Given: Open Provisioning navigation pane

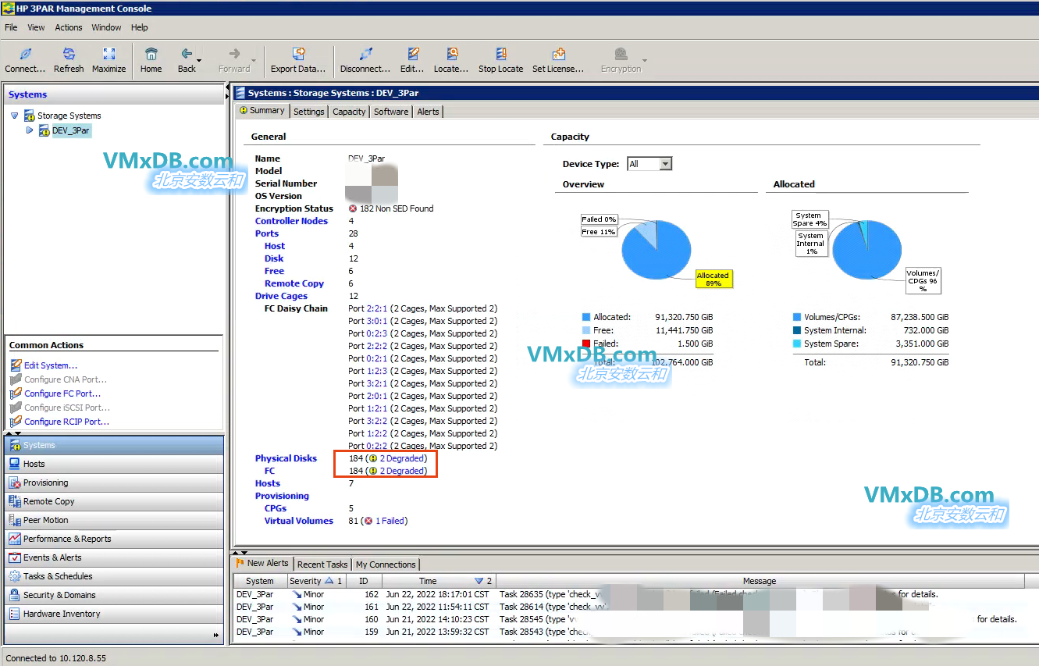Looking at the screenshot, I should [x=114, y=483].
